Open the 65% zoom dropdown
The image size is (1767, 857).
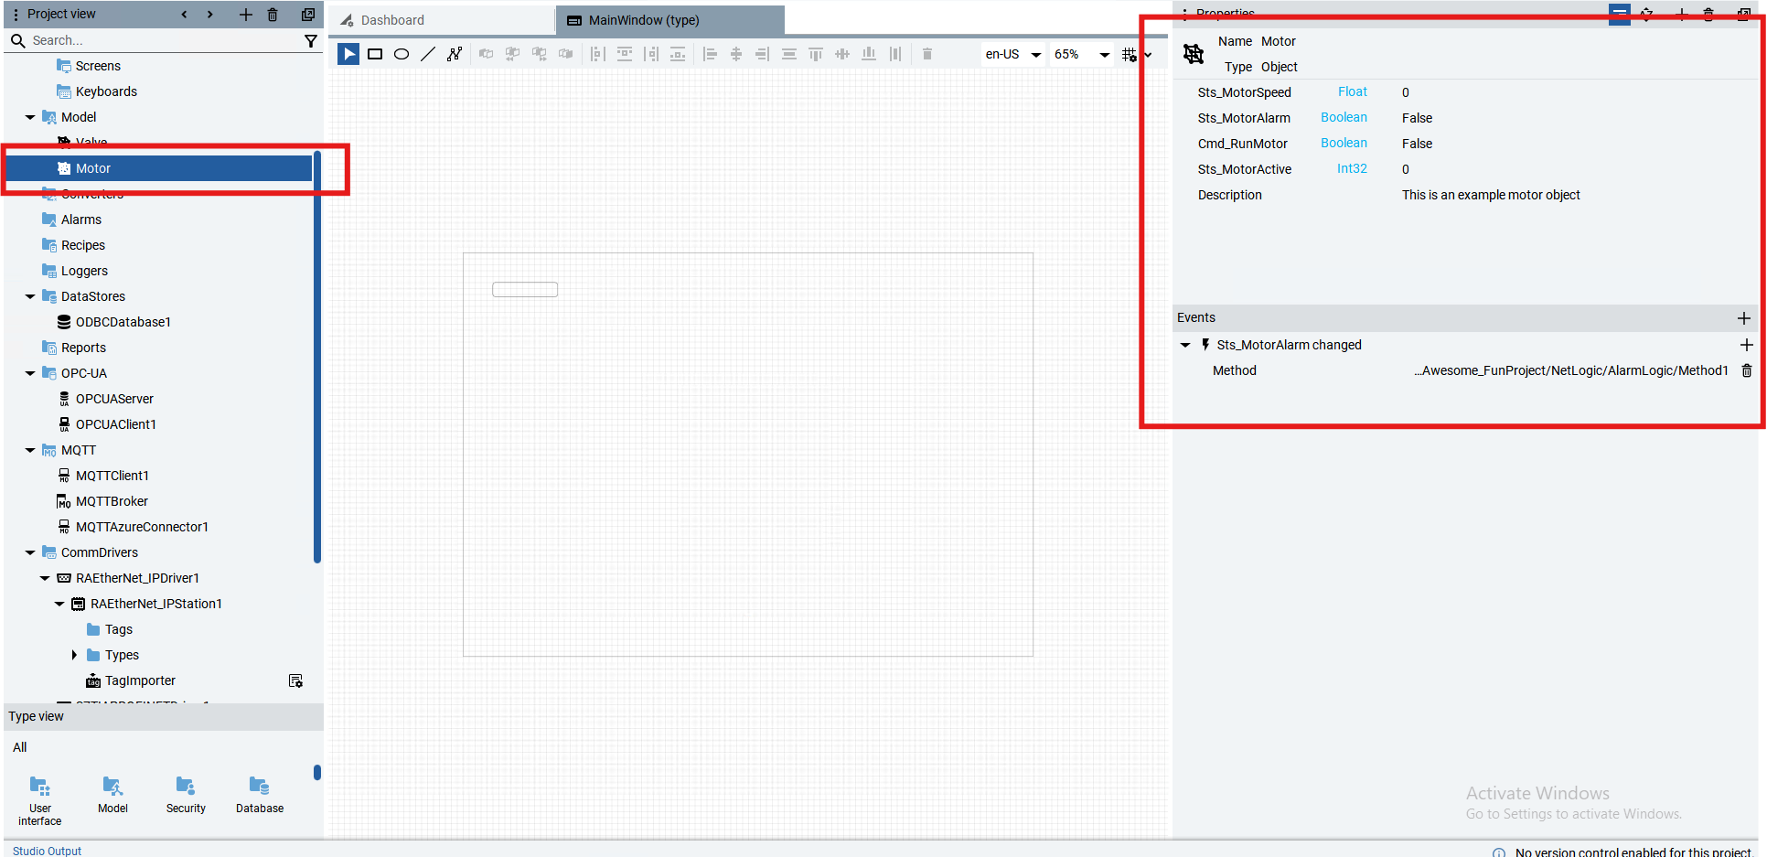click(1082, 54)
